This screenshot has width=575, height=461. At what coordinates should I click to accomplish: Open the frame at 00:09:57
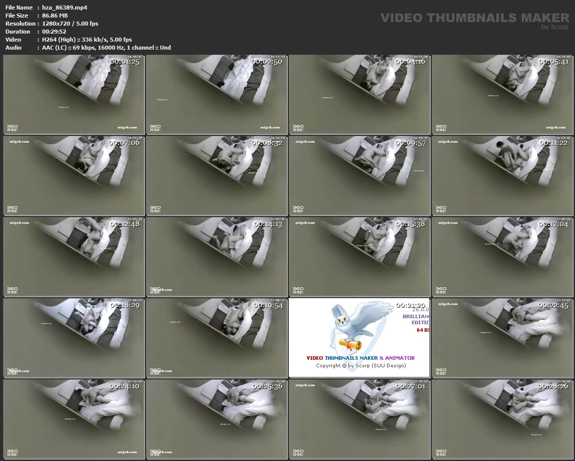click(x=360, y=176)
